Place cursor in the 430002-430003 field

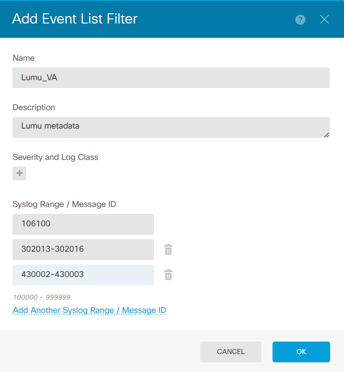(x=83, y=275)
